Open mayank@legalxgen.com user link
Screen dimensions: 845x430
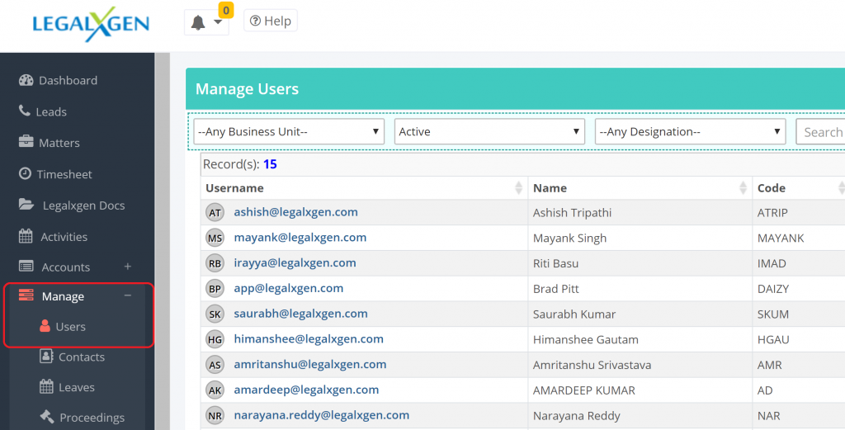(x=300, y=238)
